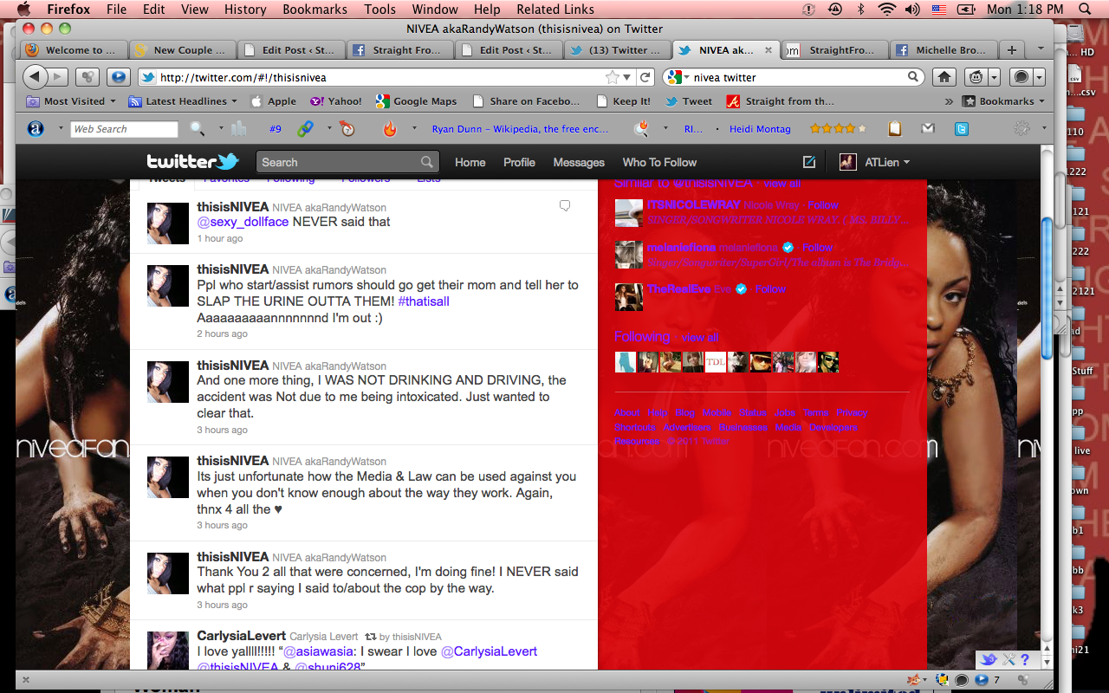Open a new tab with the plus button
This screenshot has width=1109, height=693.
[1011, 50]
